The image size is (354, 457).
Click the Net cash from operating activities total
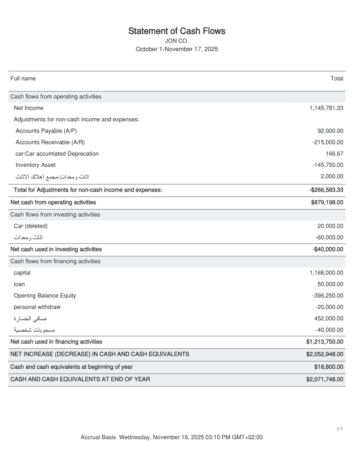(327, 202)
